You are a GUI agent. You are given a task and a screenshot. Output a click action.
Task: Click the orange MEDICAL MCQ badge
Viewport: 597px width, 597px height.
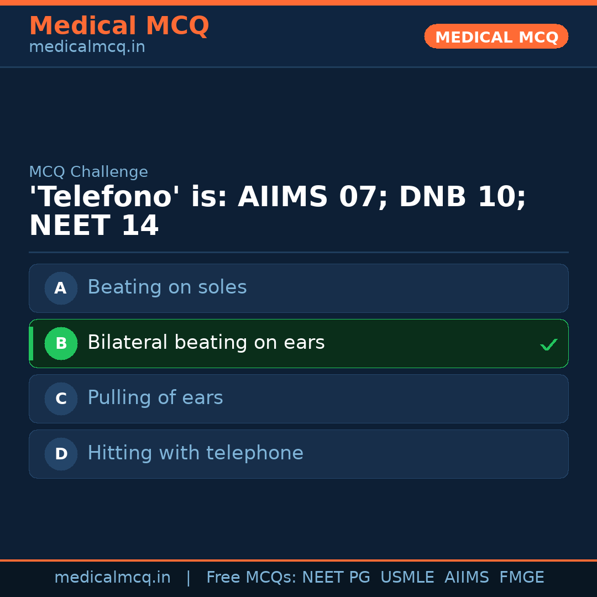(496, 36)
